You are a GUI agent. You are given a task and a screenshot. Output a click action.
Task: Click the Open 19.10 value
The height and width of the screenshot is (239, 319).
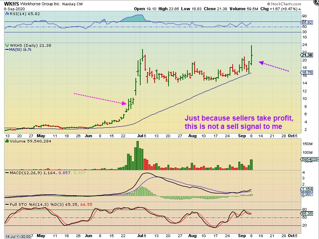pos(145,9)
